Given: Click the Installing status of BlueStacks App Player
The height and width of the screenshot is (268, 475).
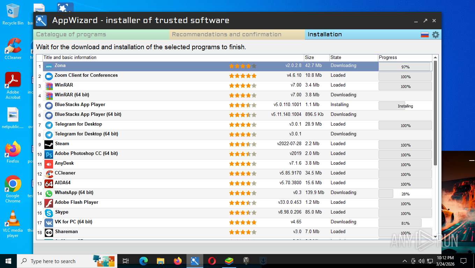Looking at the screenshot, I should 339,105.
